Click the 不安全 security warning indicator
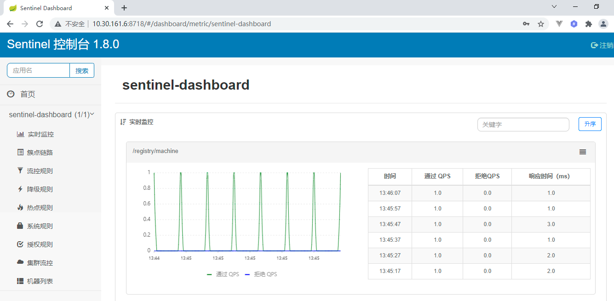This screenshot has height=301, width=614. point(70,24)
